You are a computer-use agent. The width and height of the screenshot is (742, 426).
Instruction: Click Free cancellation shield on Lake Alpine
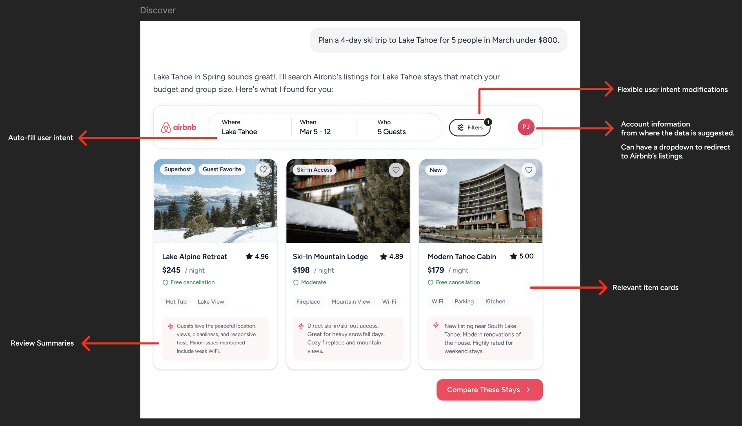click(165, 282)
